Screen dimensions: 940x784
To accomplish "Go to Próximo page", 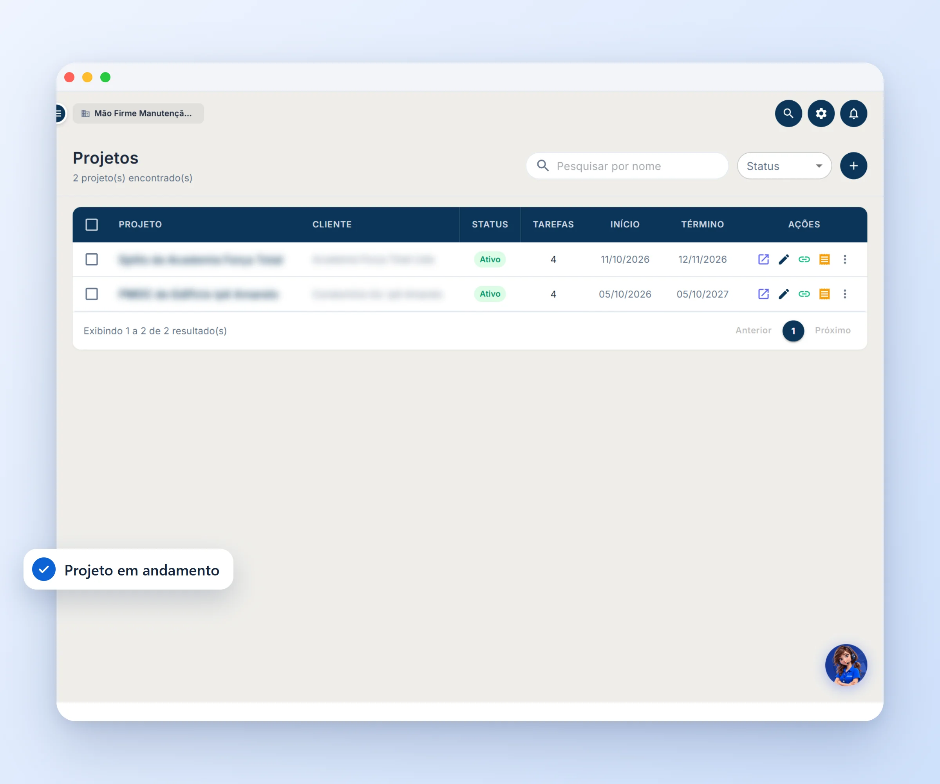I will point(833,330).
